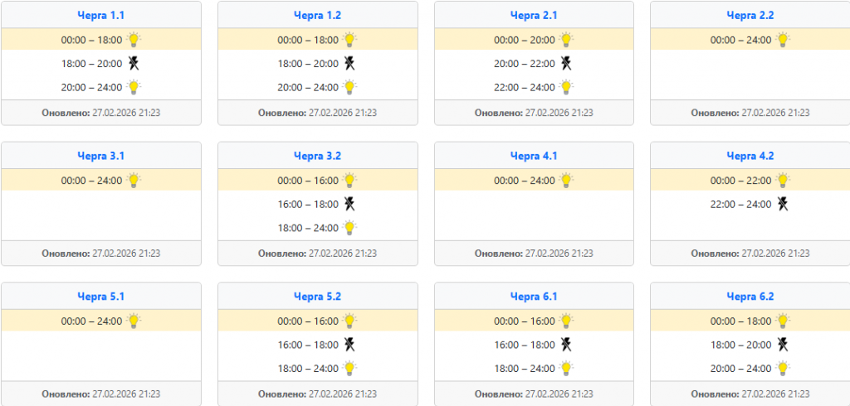850x406 pixels.
Task: Open the Черга 1.1 heading link
Action: 101,15
